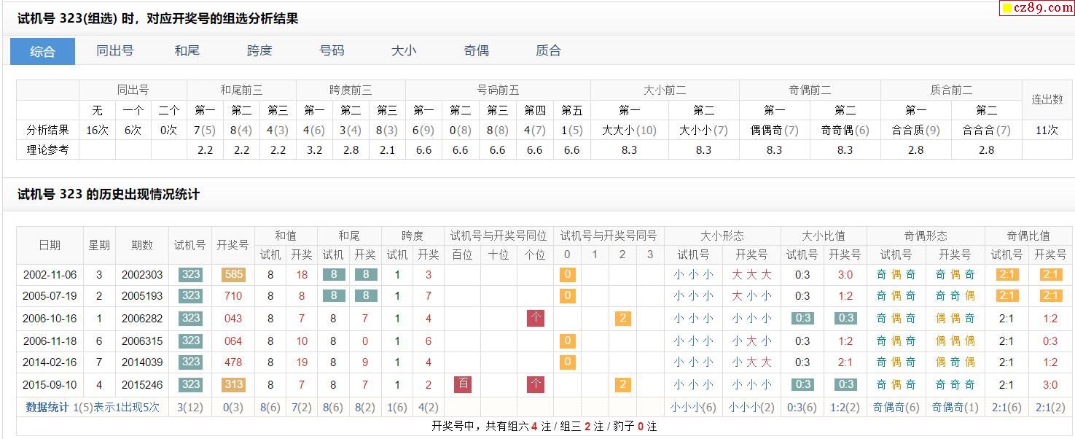Click the orange 313 draw number badge
The image size is (1075, 439).
click(233, 384)
